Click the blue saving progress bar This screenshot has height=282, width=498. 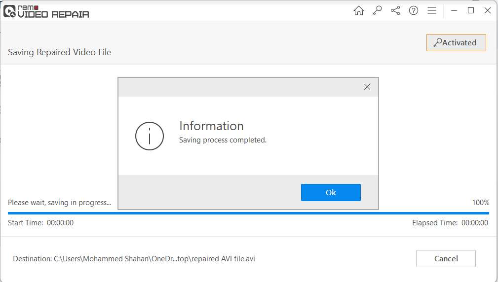(248, 213)
